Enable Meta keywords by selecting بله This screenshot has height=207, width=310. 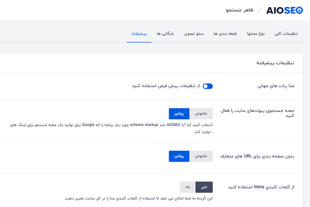pos(188,187)
